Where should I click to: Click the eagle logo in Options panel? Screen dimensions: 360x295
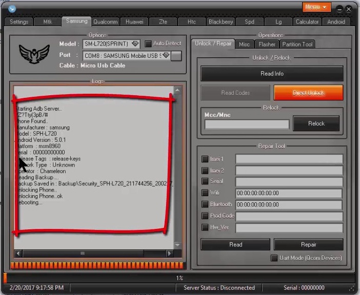(x=34, y=54)
